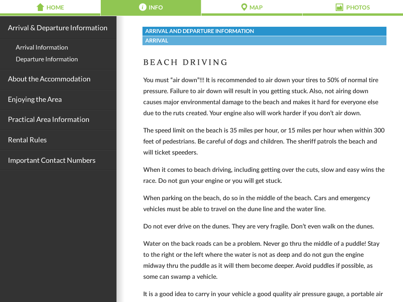Click the ARRIVAL breadcrumb bar
Viewport: 403px width, 302px height.
point(264,41)
